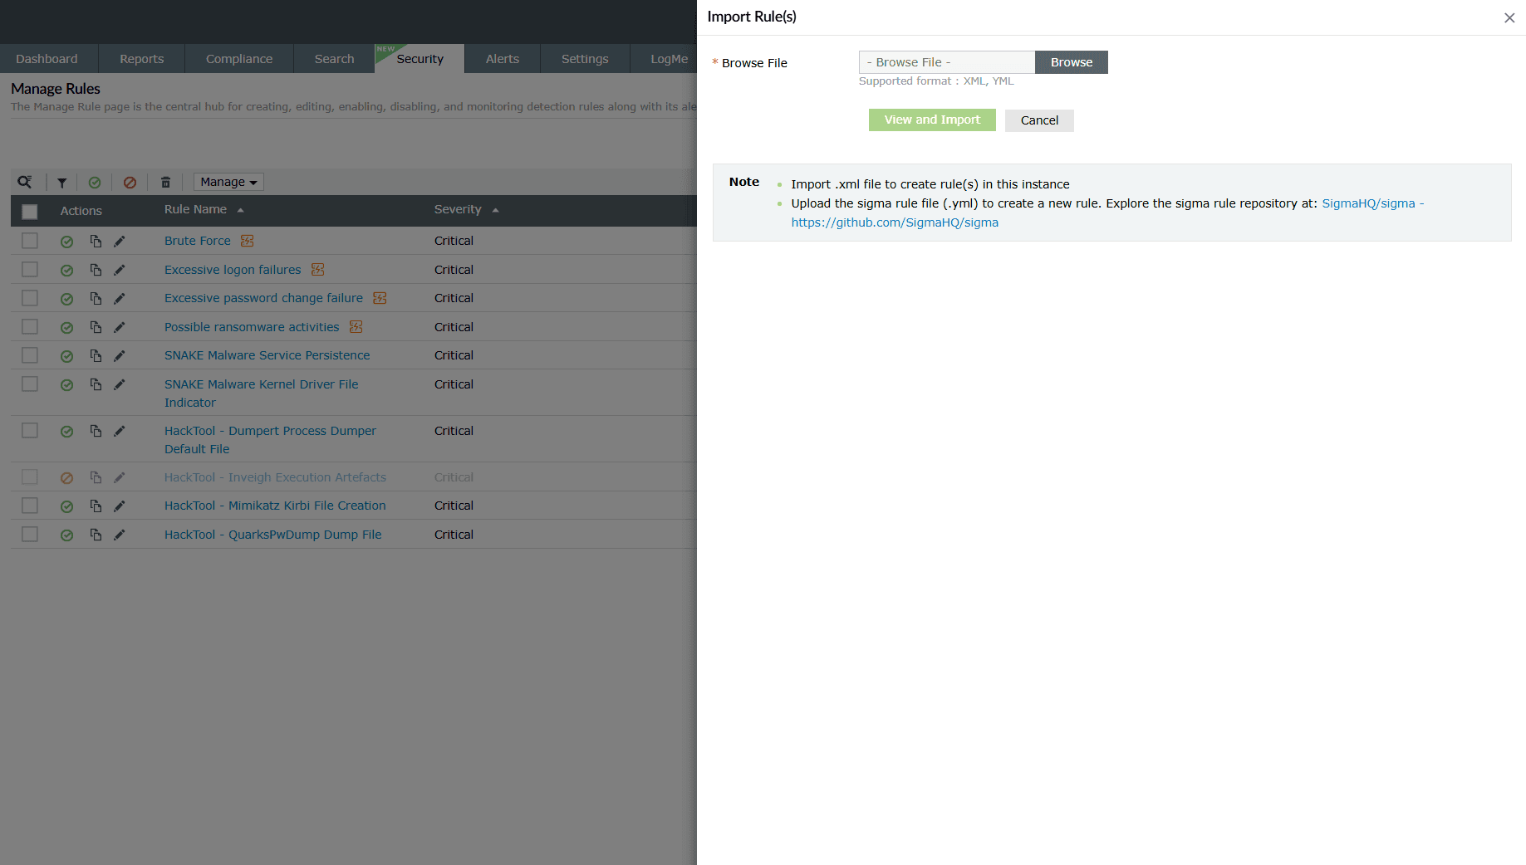
Task: Tick the checkbox for HackTool - QuarksPwDump Dump File
Action: coord(29,535)
